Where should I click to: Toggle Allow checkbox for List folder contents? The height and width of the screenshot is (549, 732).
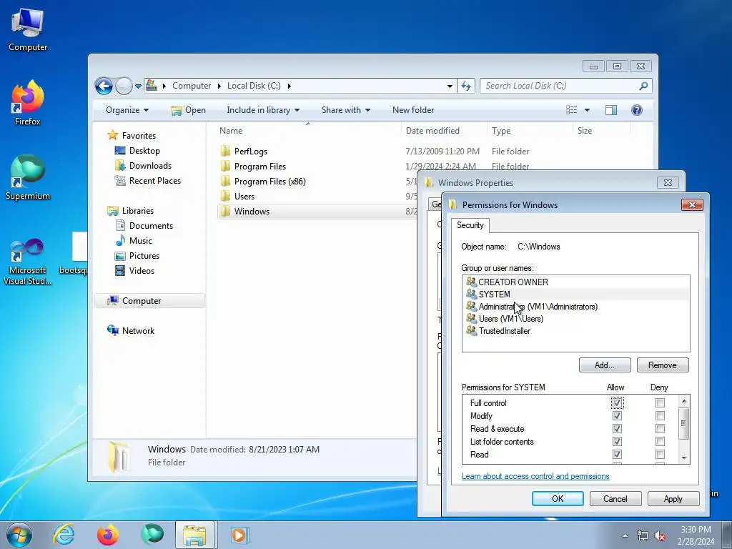tap(617, 441)
